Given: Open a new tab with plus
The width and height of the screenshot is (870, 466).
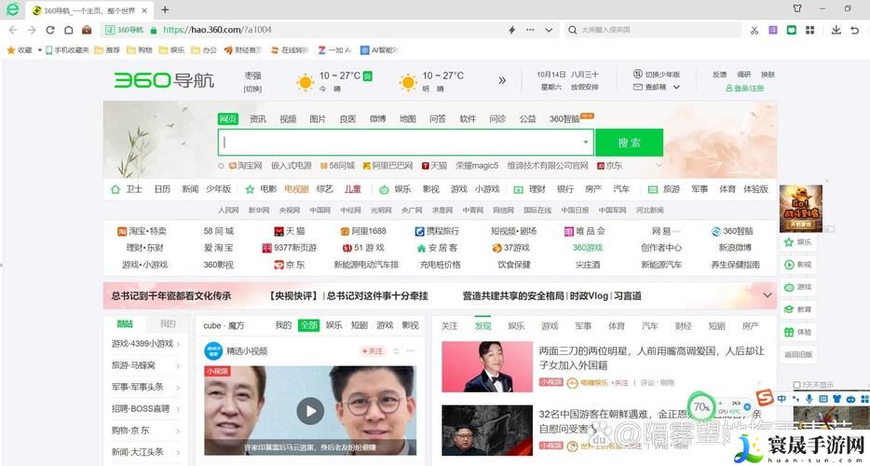Looking at the screenshot, I should coord(165,10).
